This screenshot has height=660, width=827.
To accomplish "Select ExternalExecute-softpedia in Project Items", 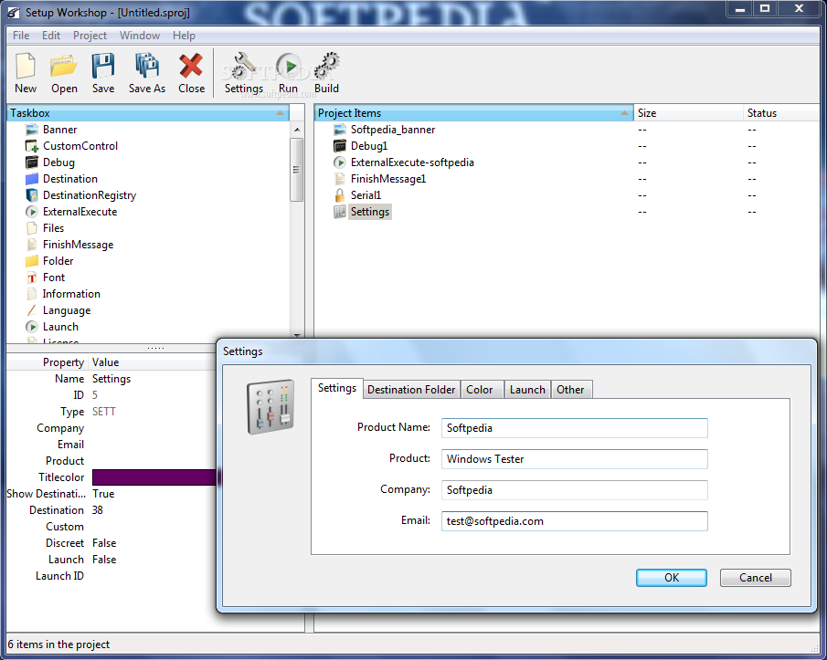I will point(412,162).
